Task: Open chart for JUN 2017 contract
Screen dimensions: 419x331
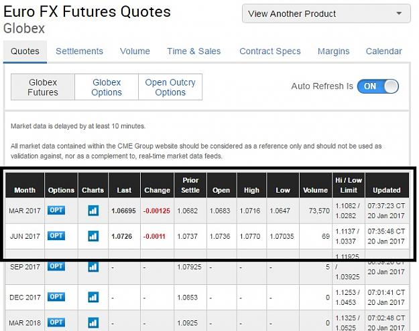Action: pos(93,236)
